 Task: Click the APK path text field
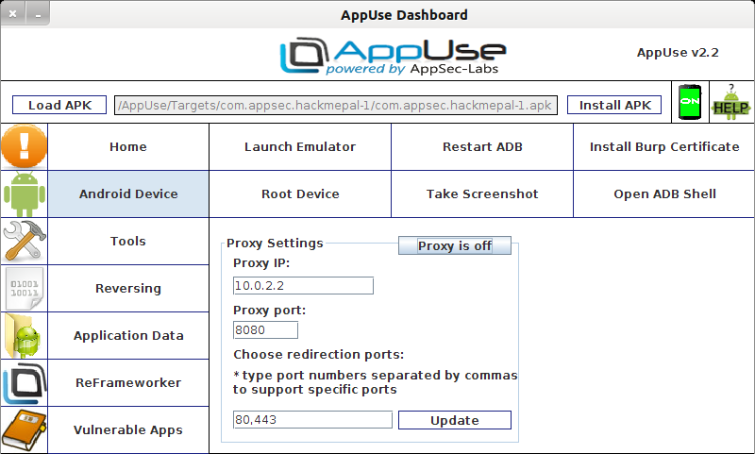(336, 105)
